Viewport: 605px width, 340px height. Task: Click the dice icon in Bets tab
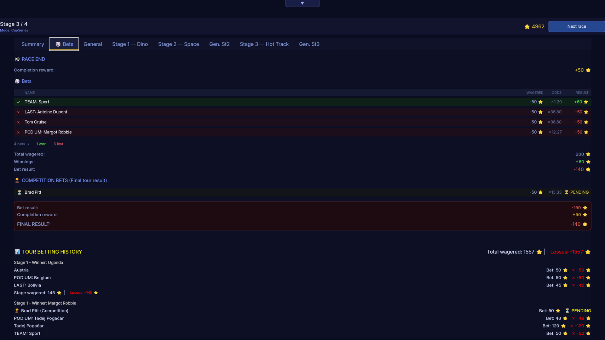pos(58,44)
